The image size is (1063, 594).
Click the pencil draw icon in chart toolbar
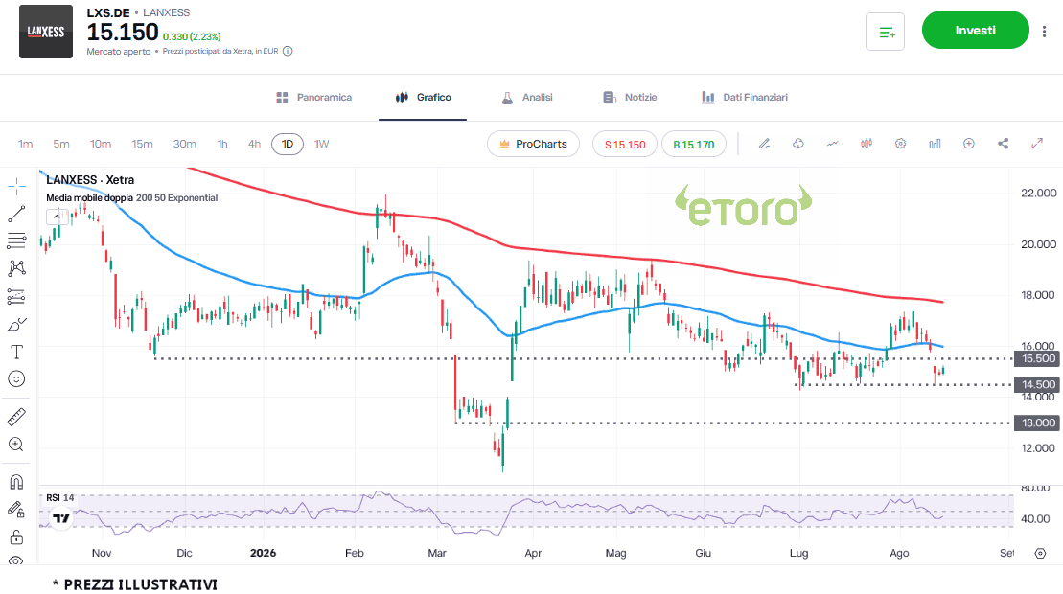click(764, 144)
